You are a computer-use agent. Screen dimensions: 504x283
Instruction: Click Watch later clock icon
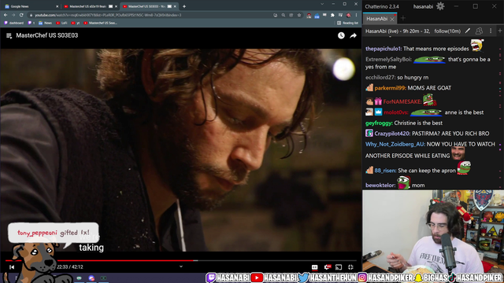[x=341, y=35]
